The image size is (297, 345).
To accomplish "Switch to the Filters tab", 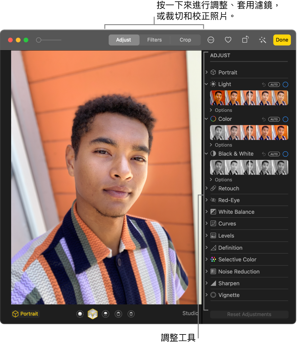I will pos(155,40).
